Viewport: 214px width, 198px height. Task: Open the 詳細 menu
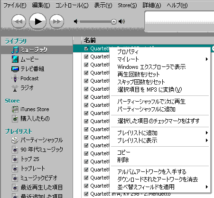152,5
